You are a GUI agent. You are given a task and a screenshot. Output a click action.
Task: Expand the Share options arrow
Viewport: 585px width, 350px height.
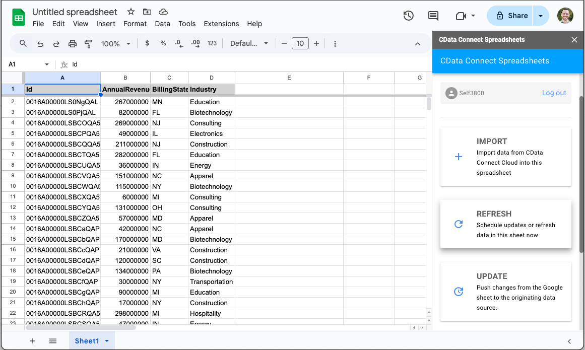(x=541, y=16)
